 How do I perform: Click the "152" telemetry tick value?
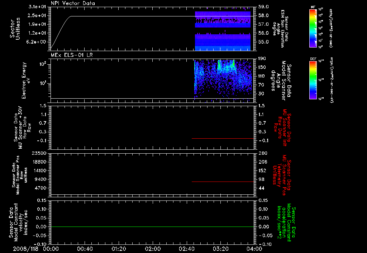pyautogui.click(x=263, y=170)
